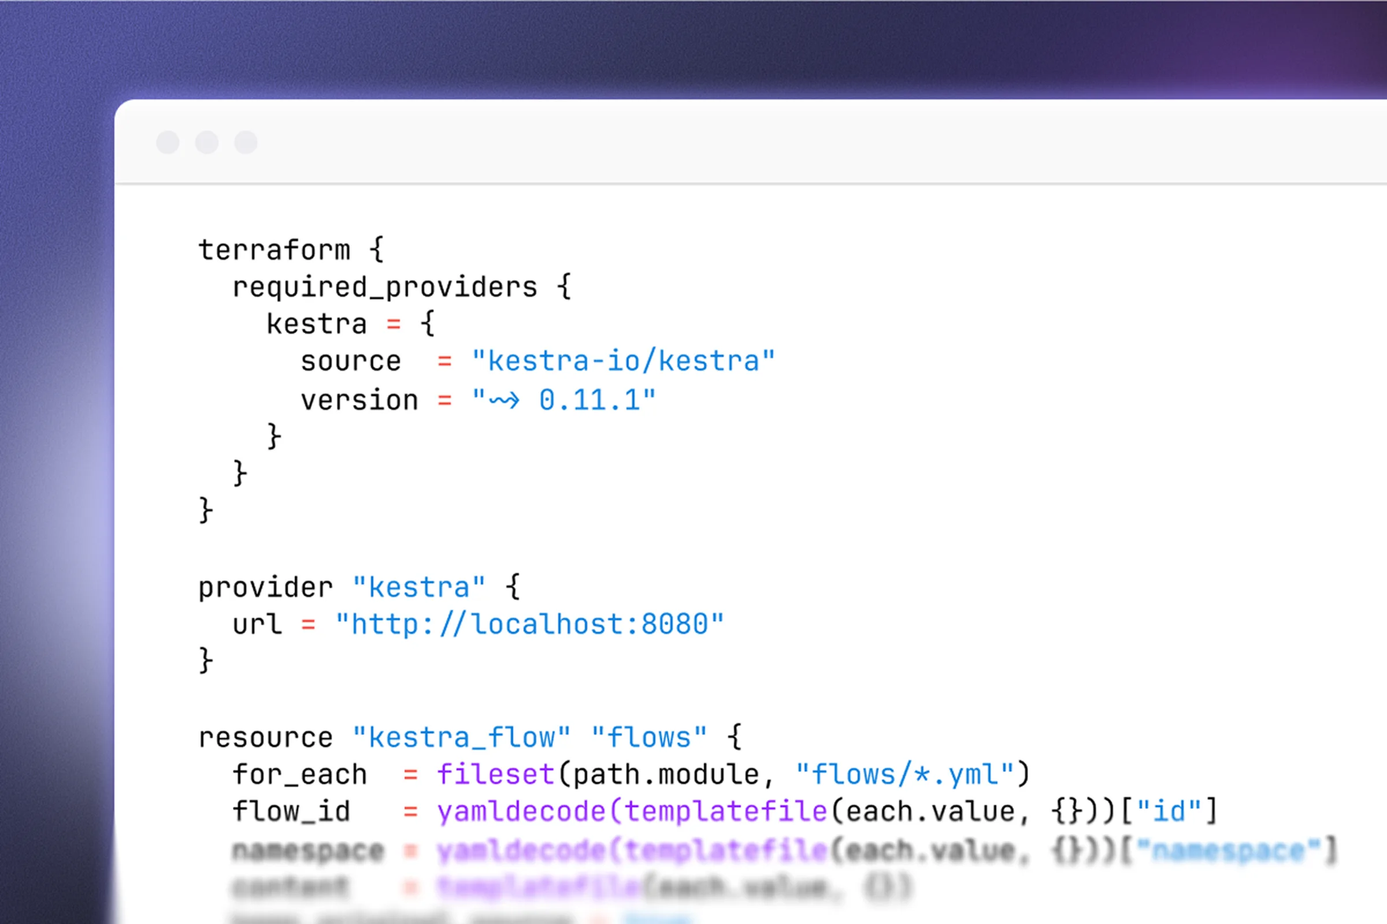Click the "flow_id" attribute name
1387x924 pixels.
(291, 811)
